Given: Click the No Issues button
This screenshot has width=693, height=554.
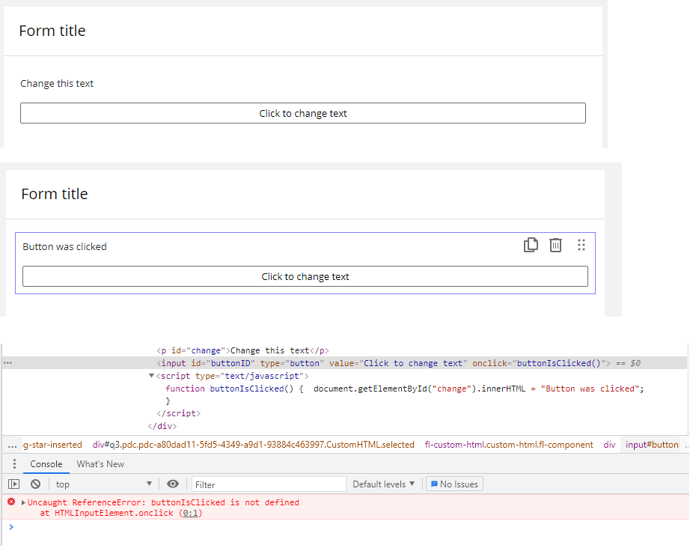Looking at the screenshot, I should [x=454, y=484].
